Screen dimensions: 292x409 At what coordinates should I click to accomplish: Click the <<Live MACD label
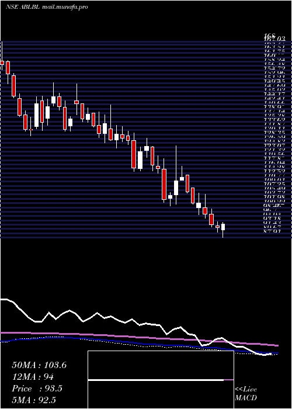coord(246,394)
